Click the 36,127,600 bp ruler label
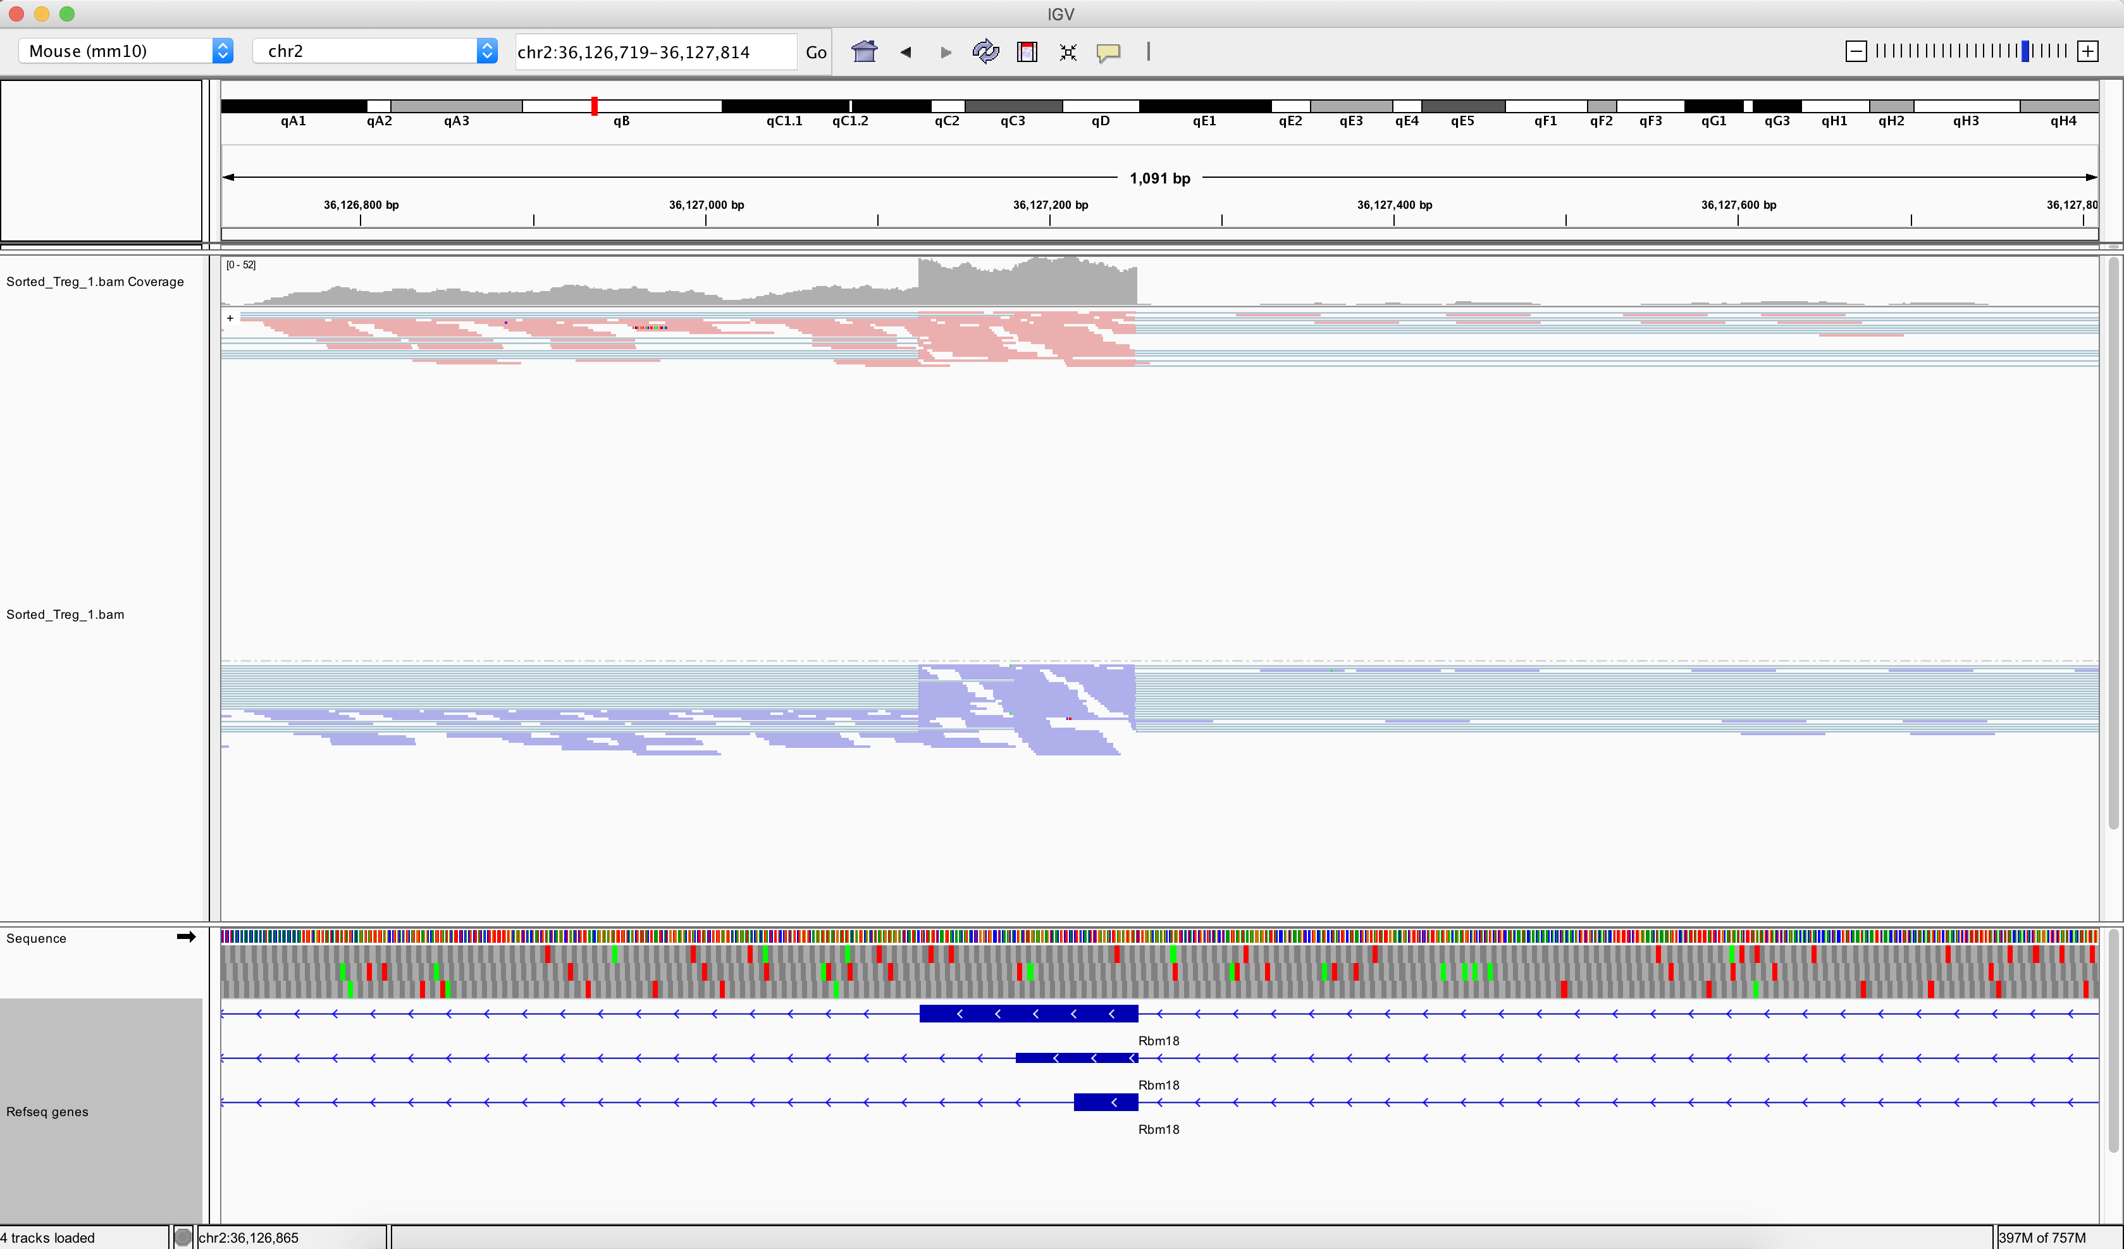2124x1249 pixels. pyautogui.click(x=1738, y=205)
